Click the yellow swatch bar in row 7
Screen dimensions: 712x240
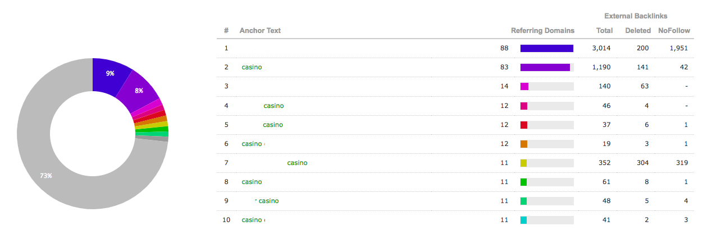click(524, 163)
